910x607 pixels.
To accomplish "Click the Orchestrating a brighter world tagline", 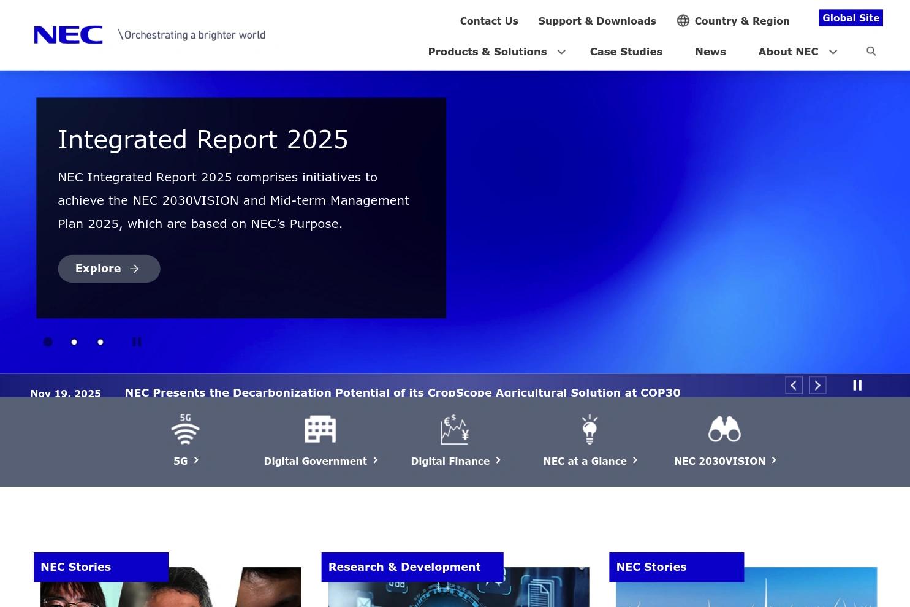I will 192,35.
